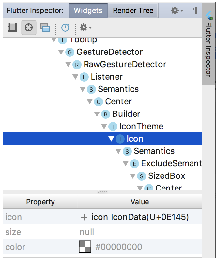Switch to the Render Tree tab
Image resolution: width=216 pixels, height=259 pixels.
[x=133, y=10]
